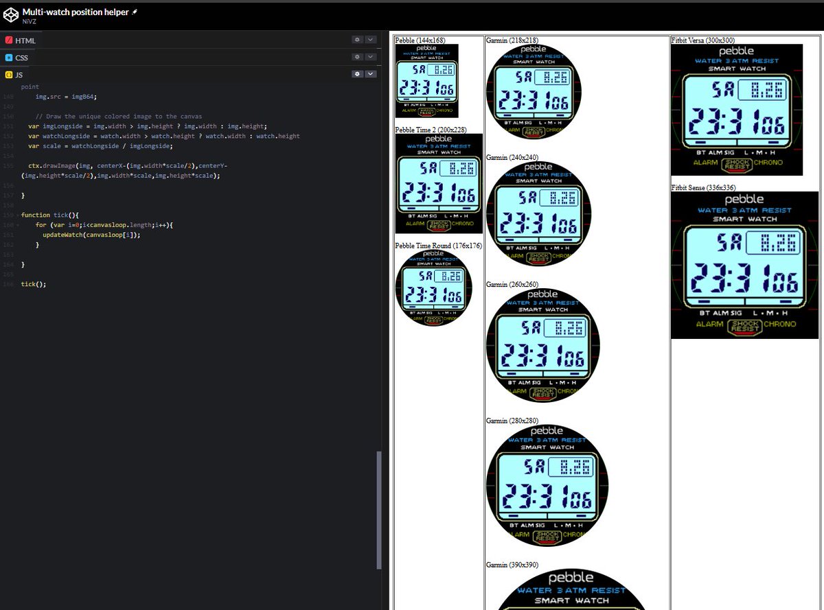
Task: Open author NiVZ profile link
Action: pos(28,21)
